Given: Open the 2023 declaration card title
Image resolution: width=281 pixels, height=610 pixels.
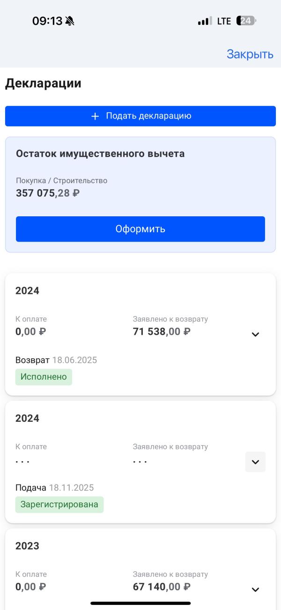Looking at the screenshot, I should [x=27, y=546].
